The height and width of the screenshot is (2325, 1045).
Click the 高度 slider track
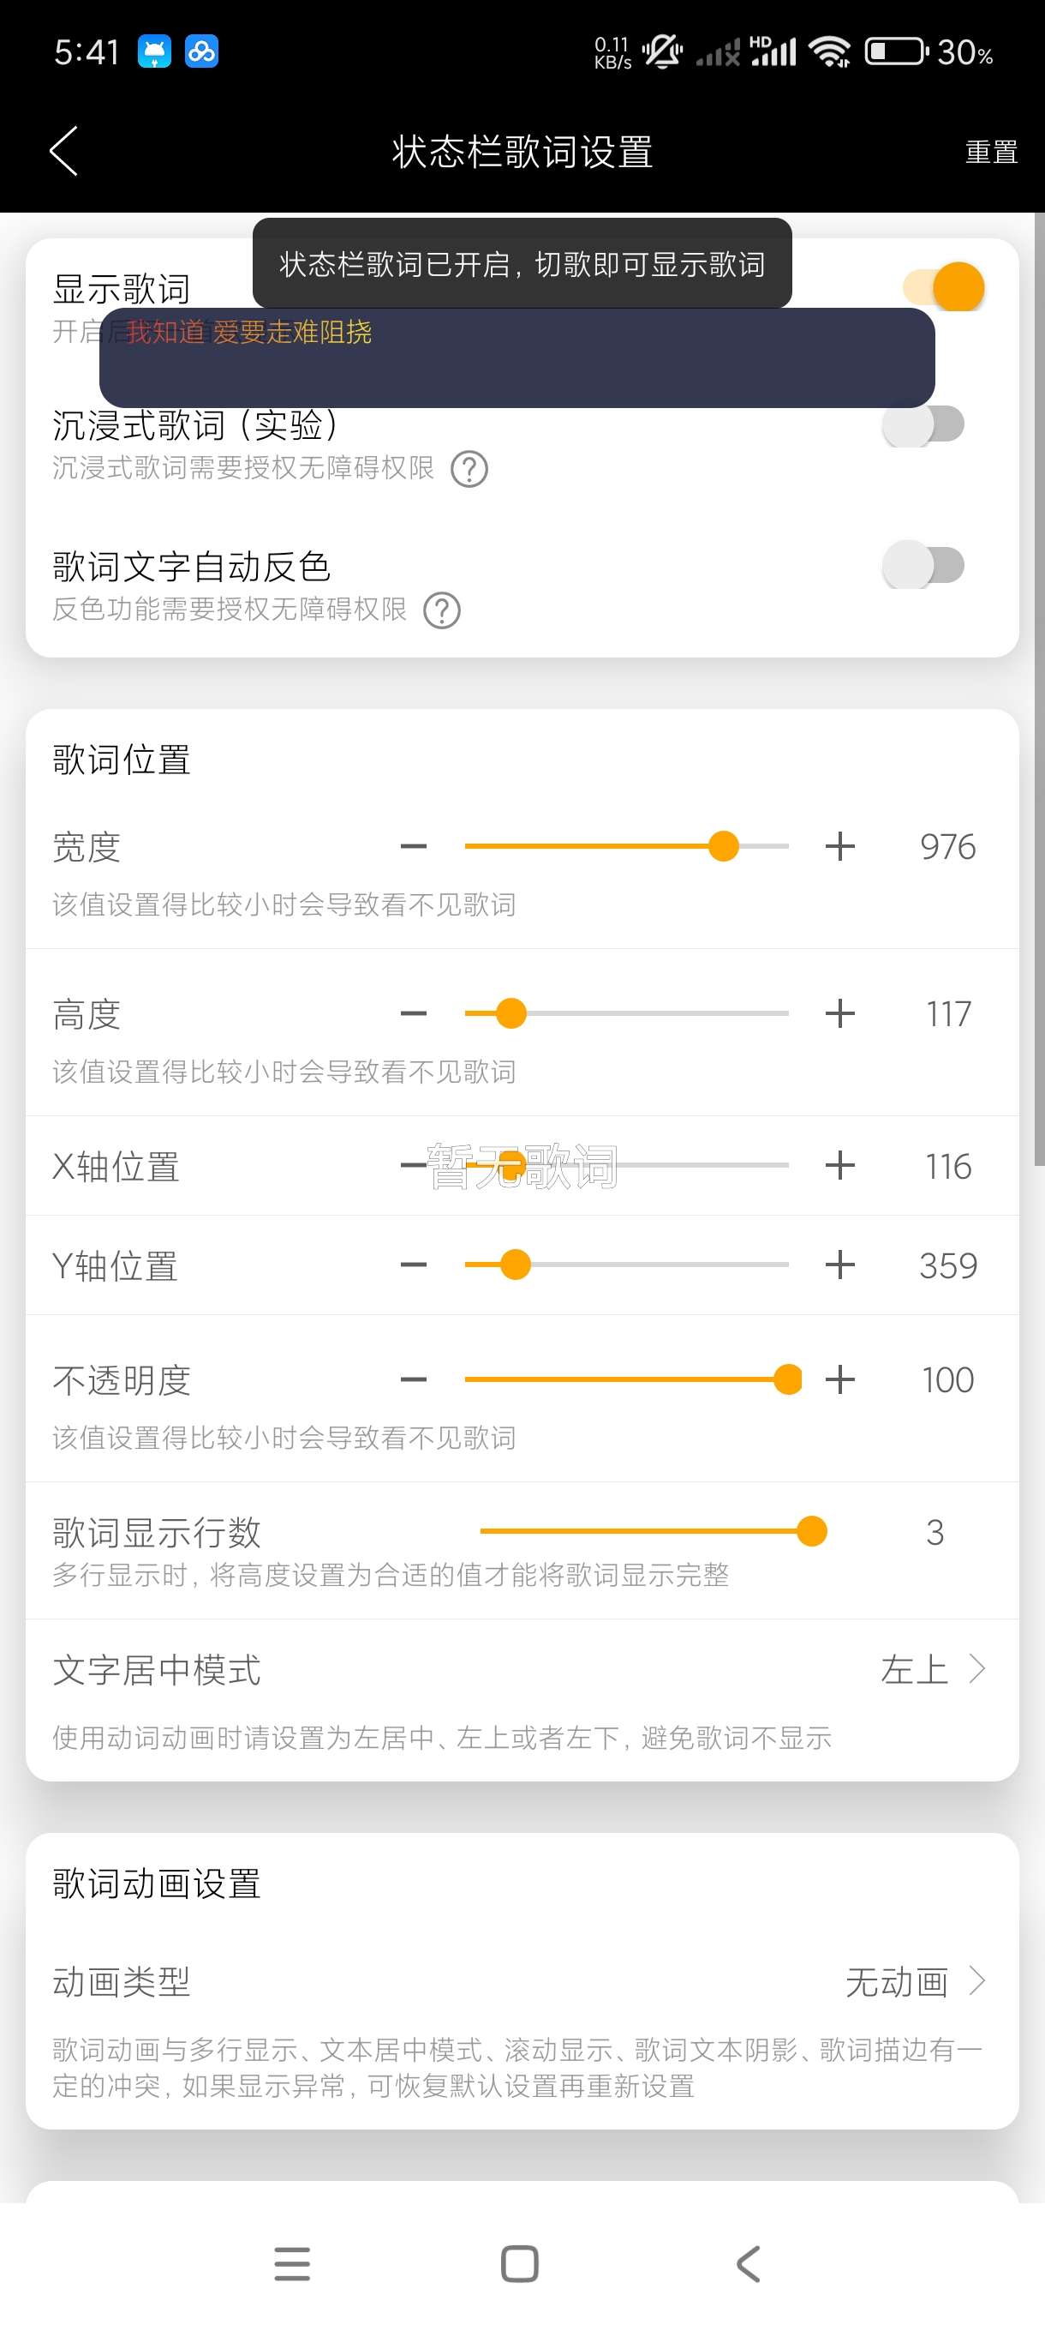[x=626, y=1013]
